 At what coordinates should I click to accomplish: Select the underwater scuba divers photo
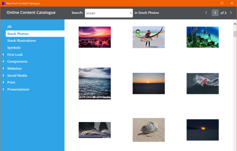point(202,37)
